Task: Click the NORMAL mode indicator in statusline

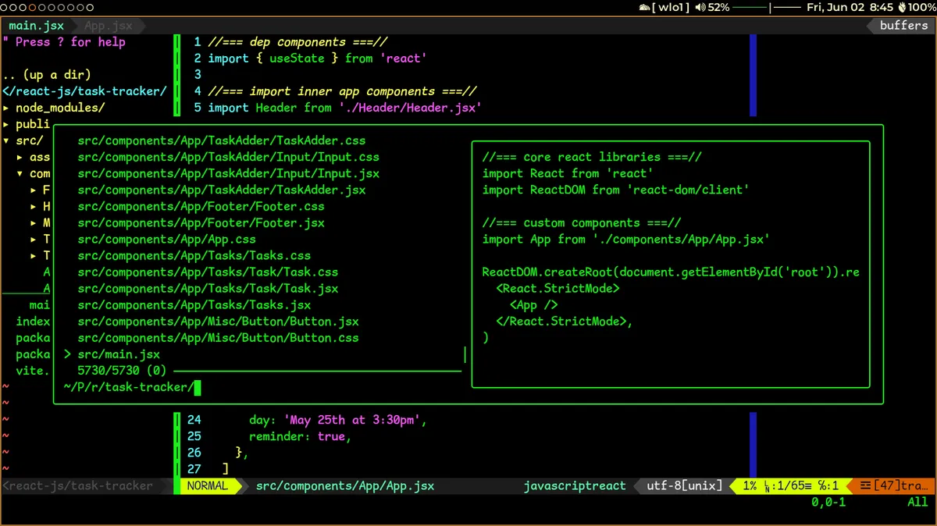Action: pos(208,485)
